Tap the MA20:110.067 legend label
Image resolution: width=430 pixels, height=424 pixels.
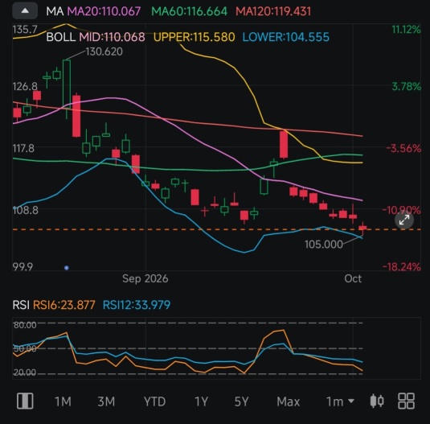coord(104,11)
